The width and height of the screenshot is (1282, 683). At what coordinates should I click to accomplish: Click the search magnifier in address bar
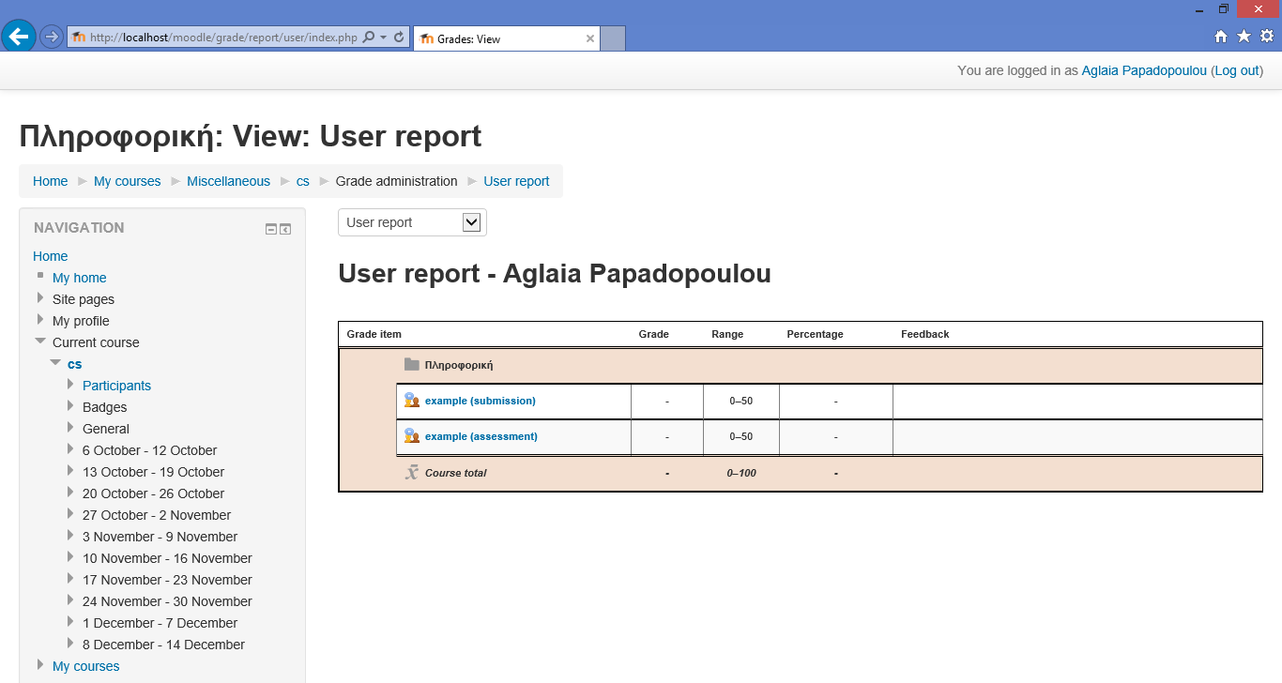(368, 38)
